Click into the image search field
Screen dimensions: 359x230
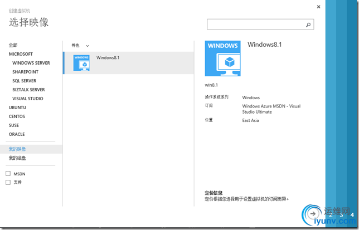point(260,25)
